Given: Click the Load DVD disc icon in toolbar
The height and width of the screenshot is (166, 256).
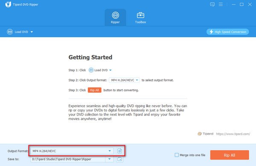Looking at the screenshot, I should [10, 32].
